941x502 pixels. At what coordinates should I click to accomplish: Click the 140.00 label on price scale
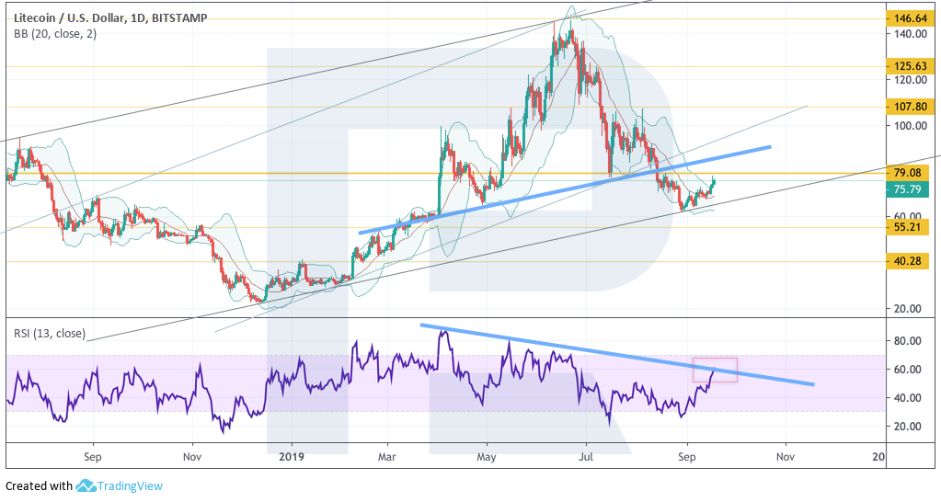click(x=906, y=34)
